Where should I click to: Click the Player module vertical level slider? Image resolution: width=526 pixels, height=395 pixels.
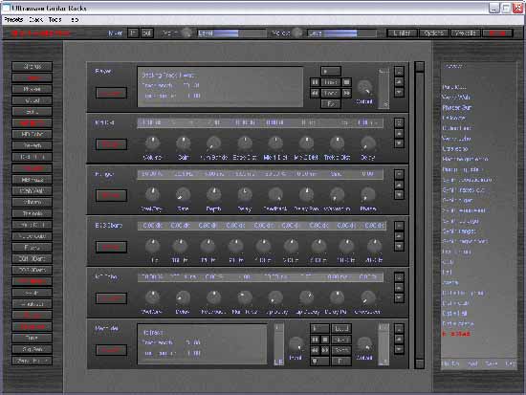(384, 89)
